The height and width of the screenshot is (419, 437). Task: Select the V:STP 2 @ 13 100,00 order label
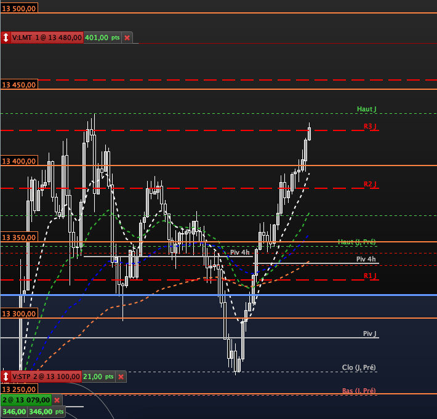(x=46, y=377)
